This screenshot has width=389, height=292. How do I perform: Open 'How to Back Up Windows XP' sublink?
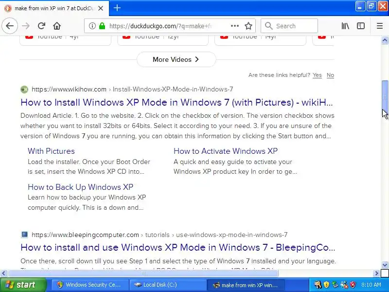coord(80,187)
